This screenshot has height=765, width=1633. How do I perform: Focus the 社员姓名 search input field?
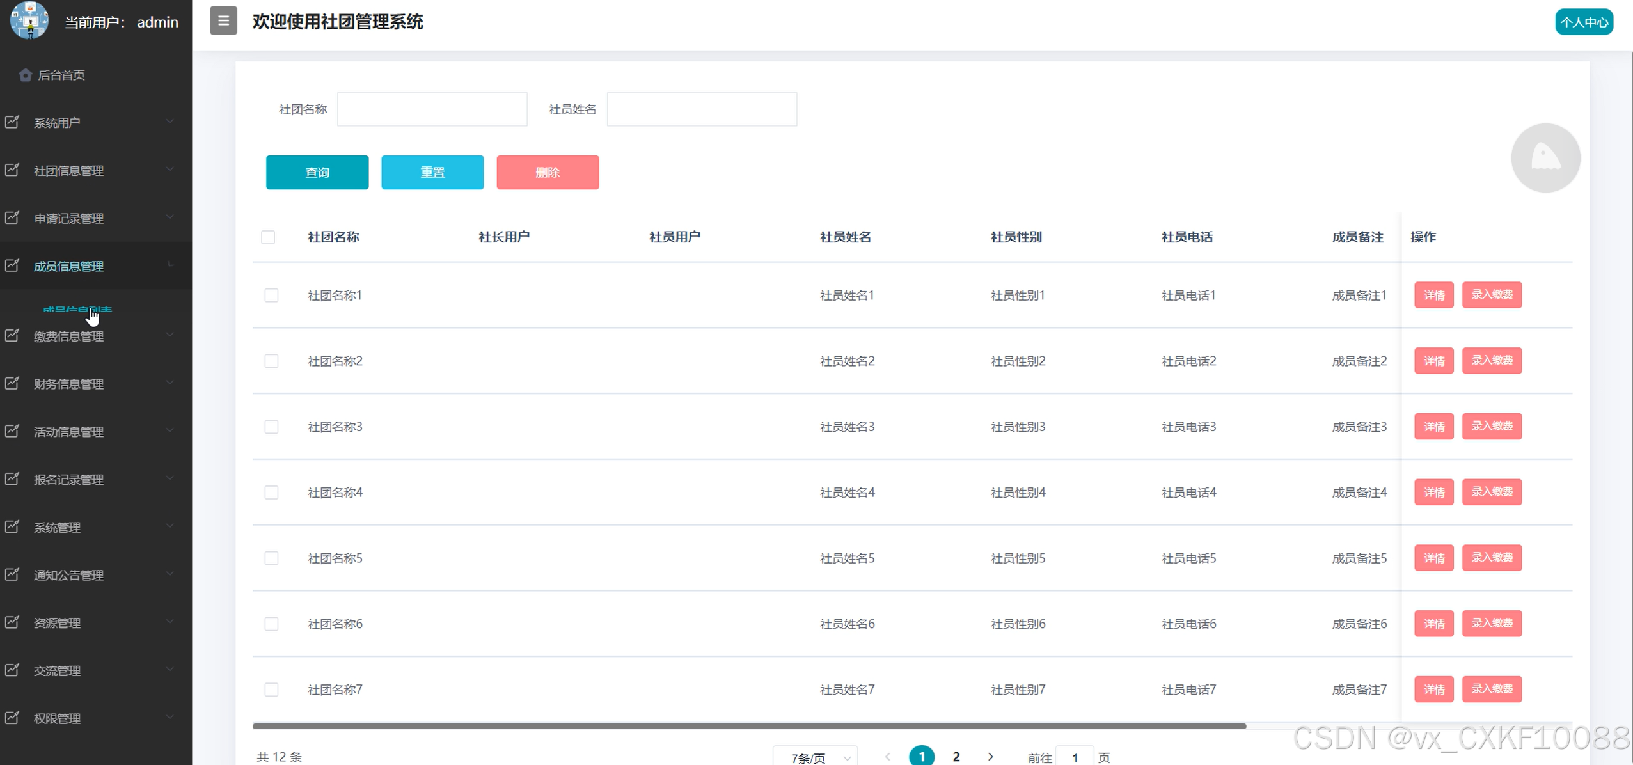pos(702,109)
